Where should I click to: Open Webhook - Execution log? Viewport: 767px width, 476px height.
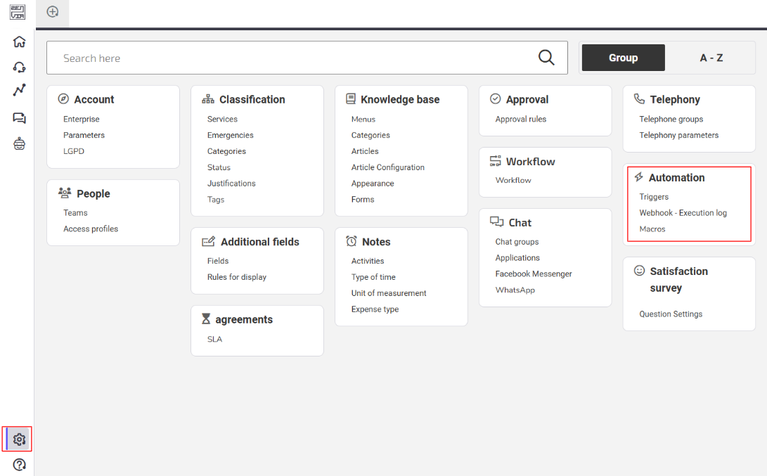(683, 213)
